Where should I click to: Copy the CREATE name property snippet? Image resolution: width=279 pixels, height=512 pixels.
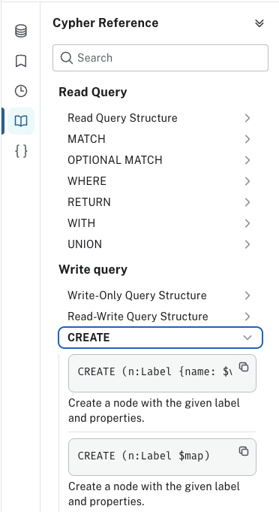[x=244, y=367]
